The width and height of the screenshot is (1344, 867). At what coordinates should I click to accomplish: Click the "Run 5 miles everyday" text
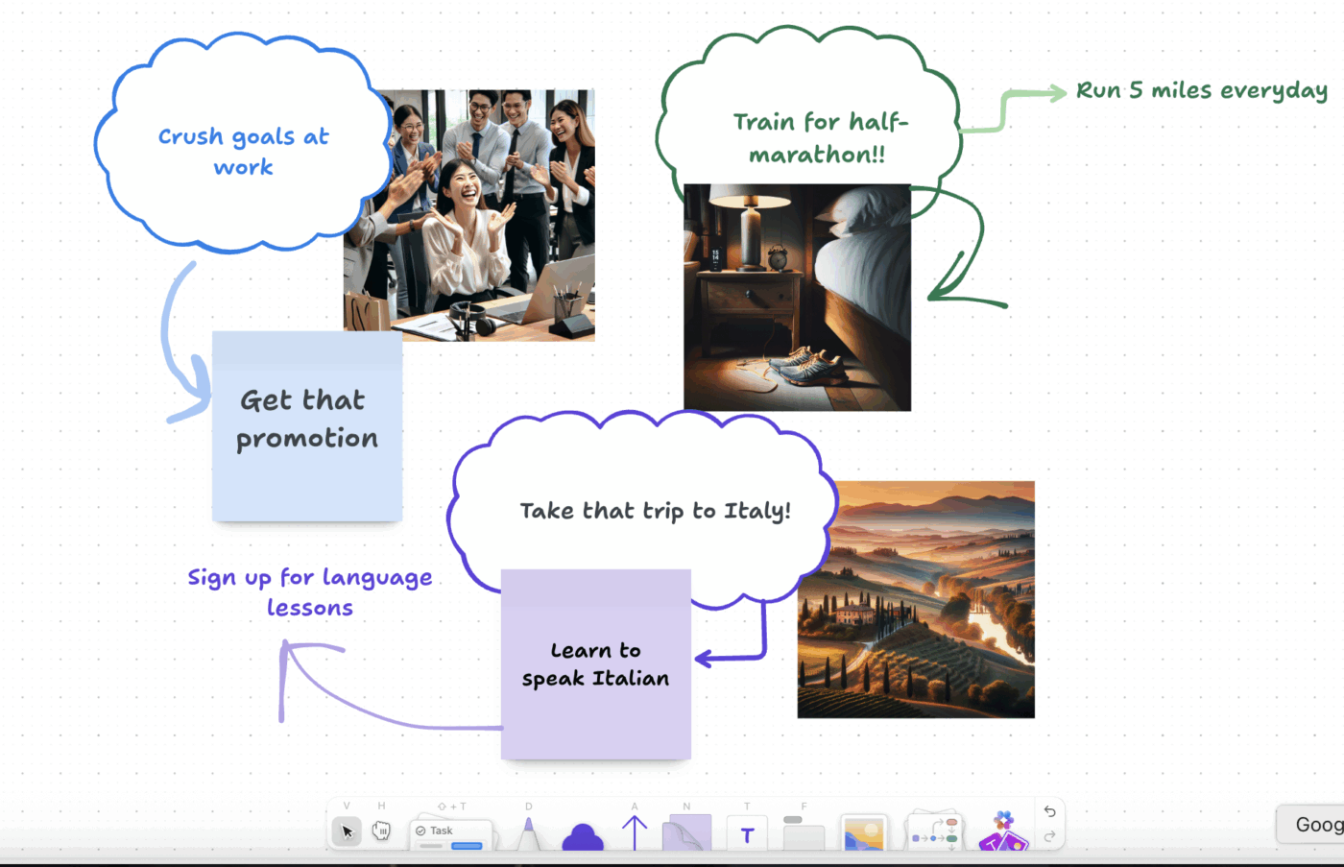click(x=1202, y=91)
